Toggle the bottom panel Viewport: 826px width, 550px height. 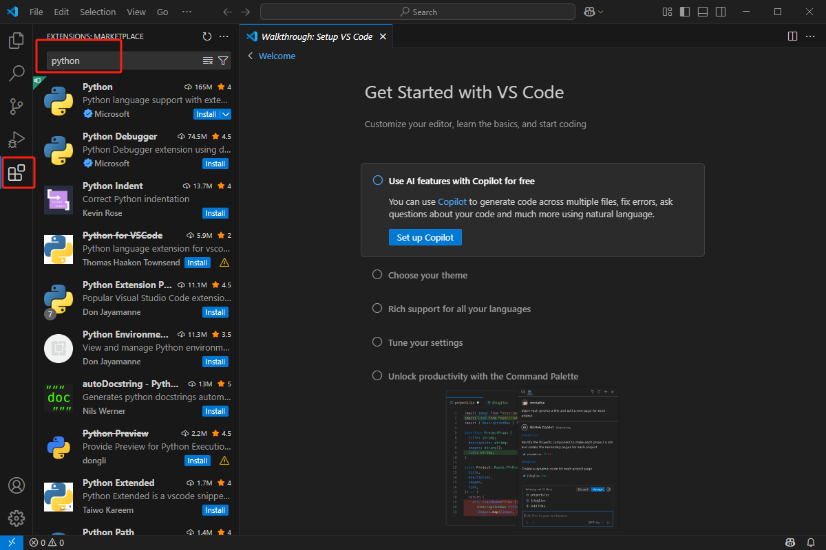click(x=703, y=12)
